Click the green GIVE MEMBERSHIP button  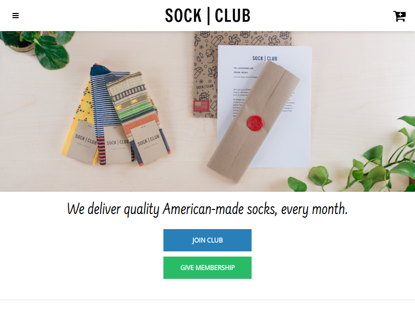point(207,267)
